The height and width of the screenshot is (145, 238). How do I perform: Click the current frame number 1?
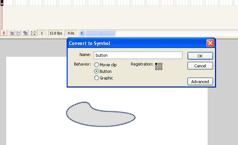[42, 33]
